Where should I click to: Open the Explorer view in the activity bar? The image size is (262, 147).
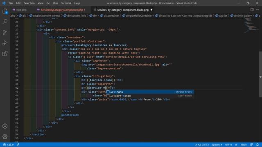point(5,11)
